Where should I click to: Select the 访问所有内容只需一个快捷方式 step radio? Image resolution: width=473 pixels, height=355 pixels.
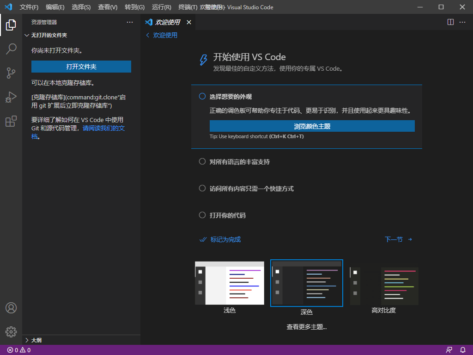202,188
